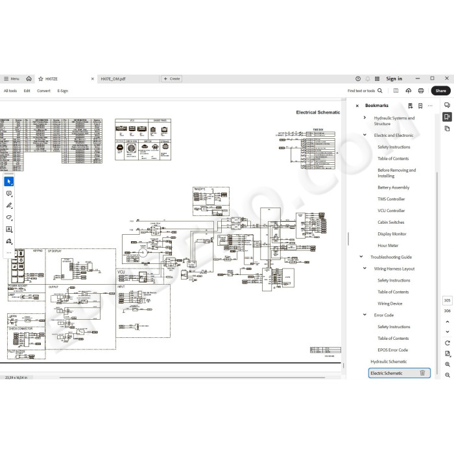Image resolution: width=454 pixels, height=454 pixels.
Task: Open Hour Meter bookmark
Action: (x=388, y=246)
